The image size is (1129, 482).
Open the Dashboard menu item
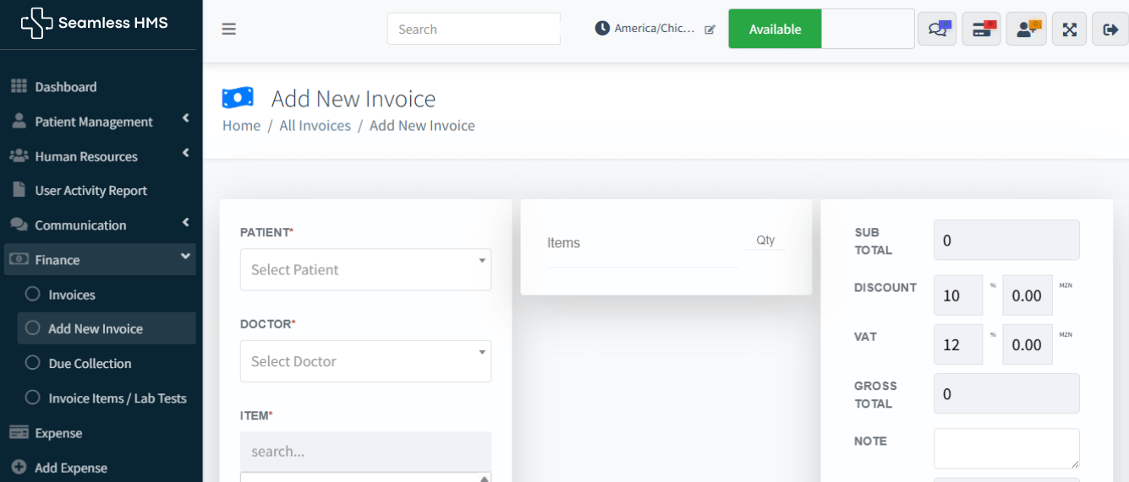pyautogui.click(x=65, y=87)
